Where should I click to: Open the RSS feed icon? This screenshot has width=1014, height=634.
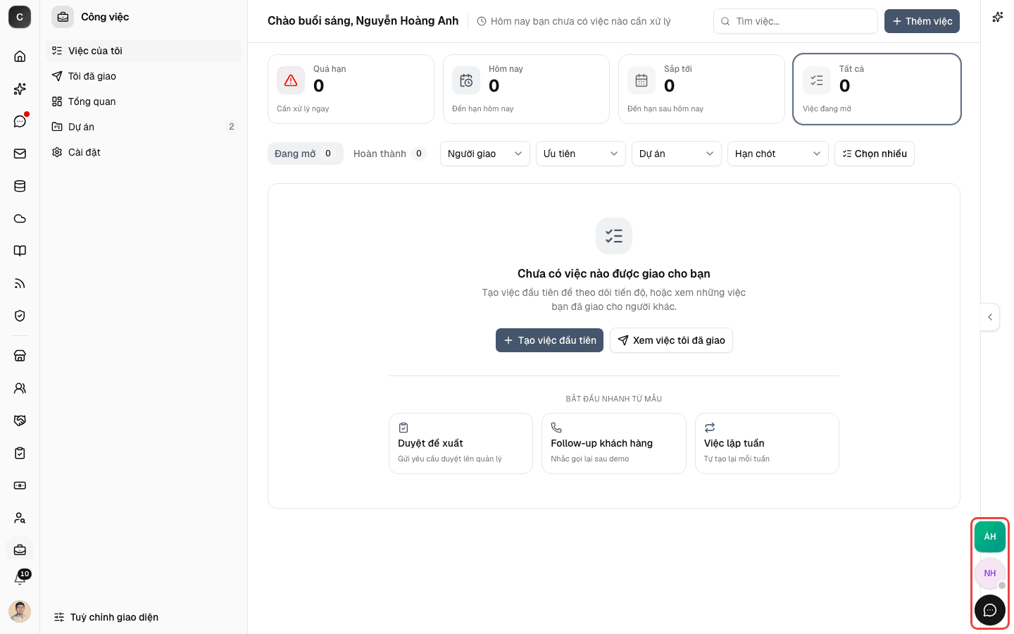click(x=20, y=283)
